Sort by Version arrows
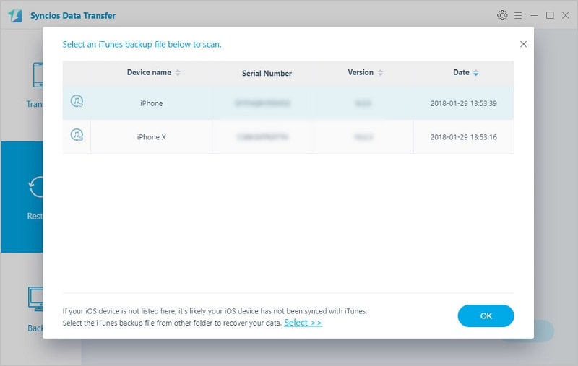578x366 pixels. [381, 72]
